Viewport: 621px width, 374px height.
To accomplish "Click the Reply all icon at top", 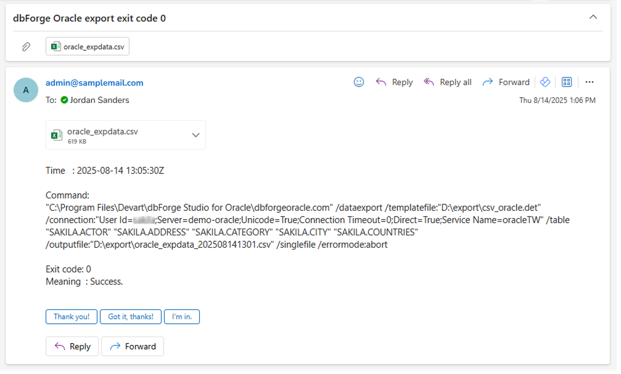I will [x=429, y=82].
